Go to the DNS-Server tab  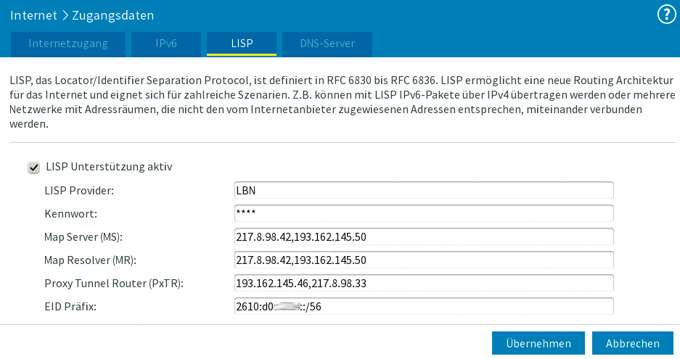coord(327,44)
